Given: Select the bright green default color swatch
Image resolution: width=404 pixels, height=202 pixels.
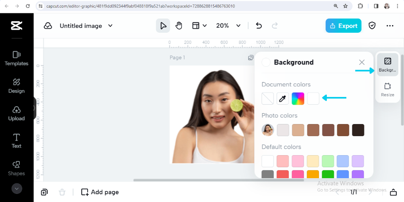Looking at the screenshot, I should [328, 174].
